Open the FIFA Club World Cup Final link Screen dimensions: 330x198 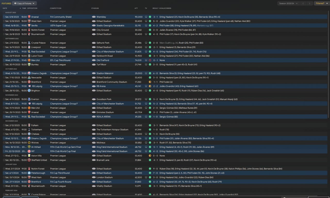tap(63, 151)
